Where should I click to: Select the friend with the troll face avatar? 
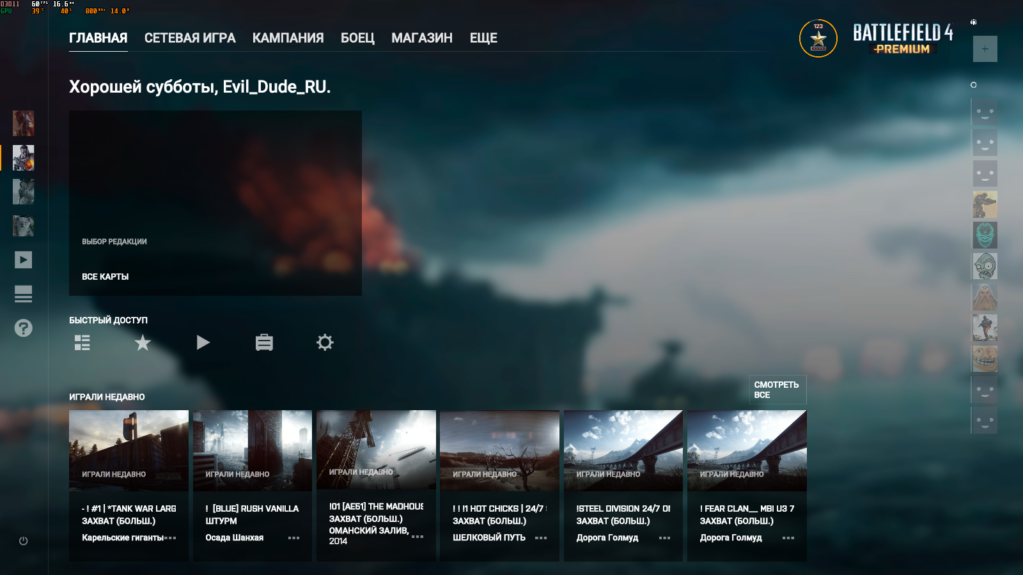click(x=985, y=358)
